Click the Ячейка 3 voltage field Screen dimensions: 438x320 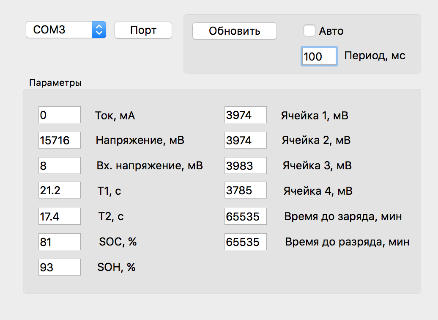[245, 166]
